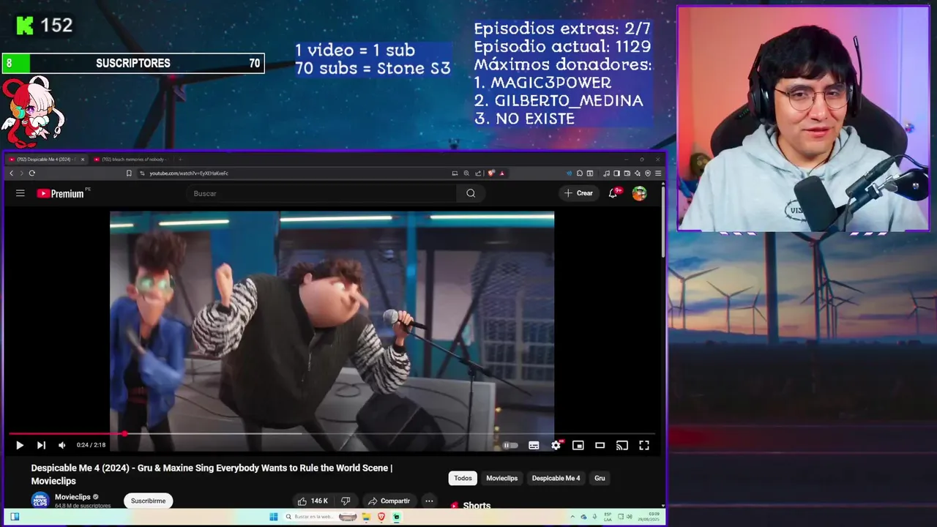The width and height of the screenshot is (937, 527).
Task: Open YouTube notifications bell
Action: 613,193
